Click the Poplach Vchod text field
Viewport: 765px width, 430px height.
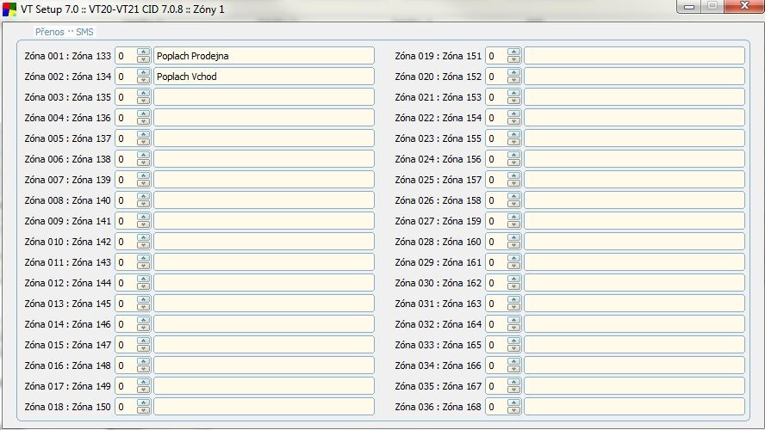264,77
